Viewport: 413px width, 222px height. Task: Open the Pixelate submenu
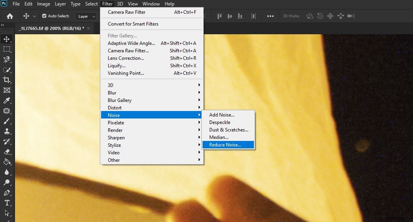[x=152, y=123]
